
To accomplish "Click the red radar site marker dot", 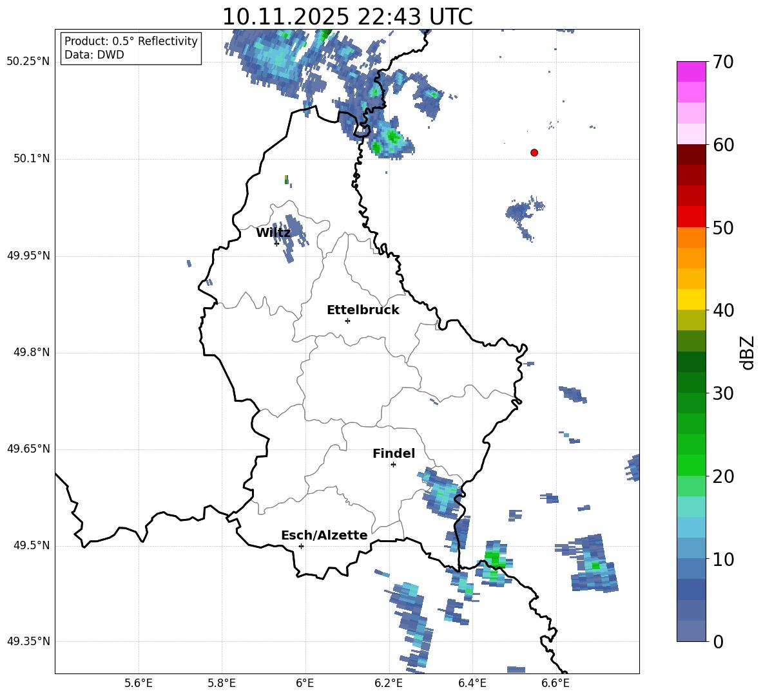I will coord(534,153).
